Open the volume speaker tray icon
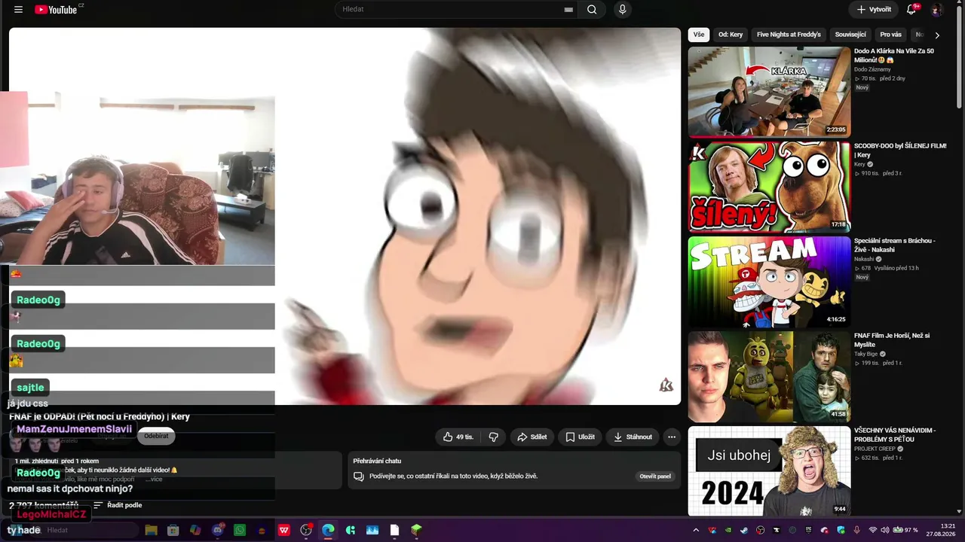This screenshot has width=965, height=542. point(885,530)
